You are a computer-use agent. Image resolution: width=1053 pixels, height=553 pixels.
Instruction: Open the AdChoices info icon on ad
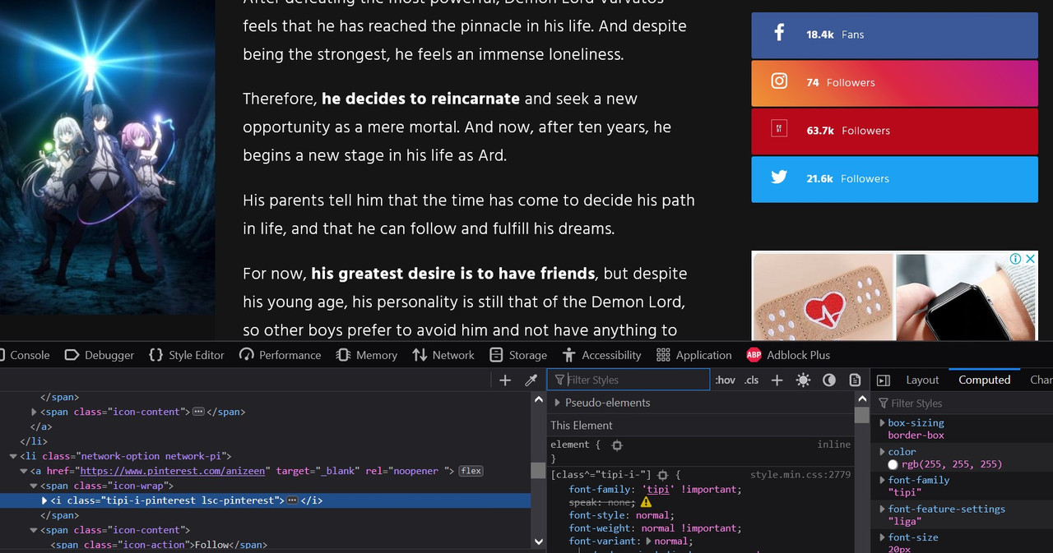pos(1016,259)
